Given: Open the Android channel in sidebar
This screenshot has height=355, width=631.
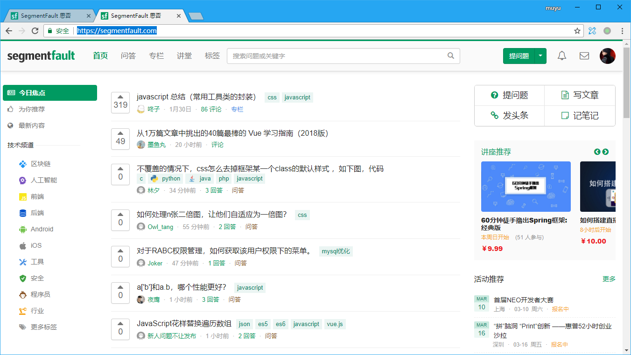Looking at the screenshot, I should tap(42, 229).
